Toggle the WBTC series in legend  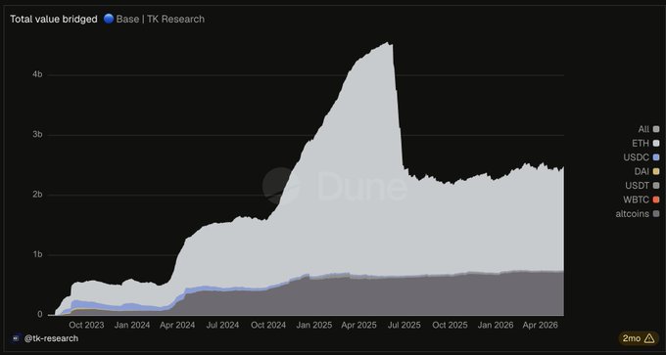point(641,200)
